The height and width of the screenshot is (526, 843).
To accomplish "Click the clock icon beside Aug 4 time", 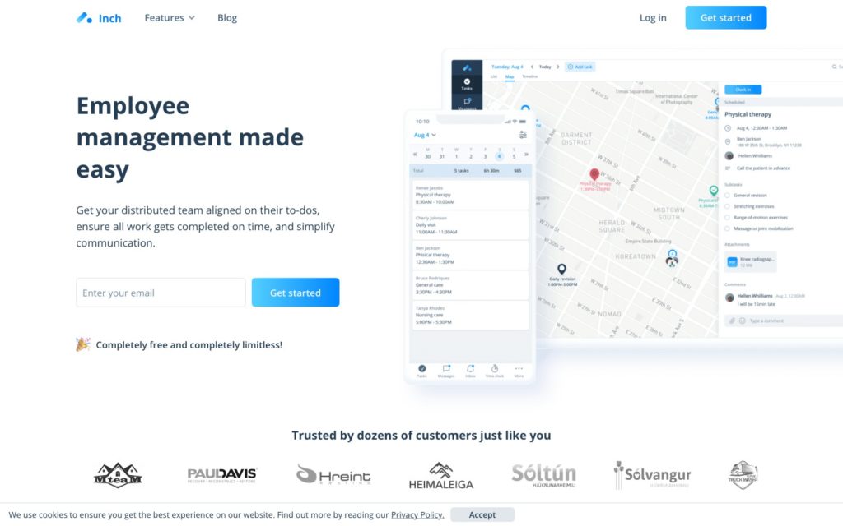I will 728,127.
